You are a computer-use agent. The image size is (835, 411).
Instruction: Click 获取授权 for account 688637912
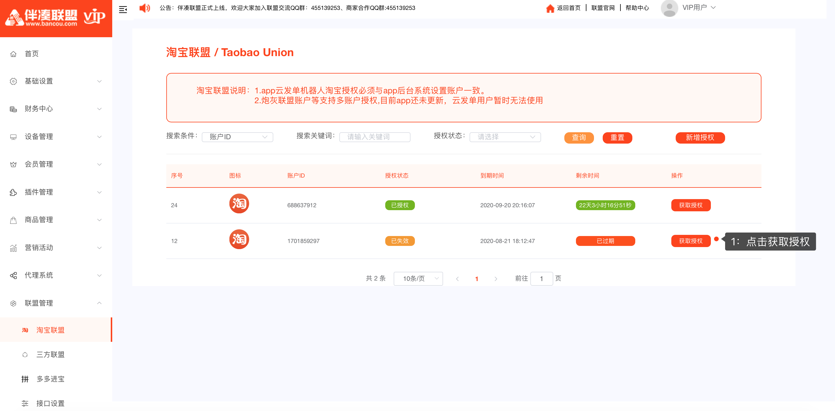pyautogui.click(x=691, y=205)
